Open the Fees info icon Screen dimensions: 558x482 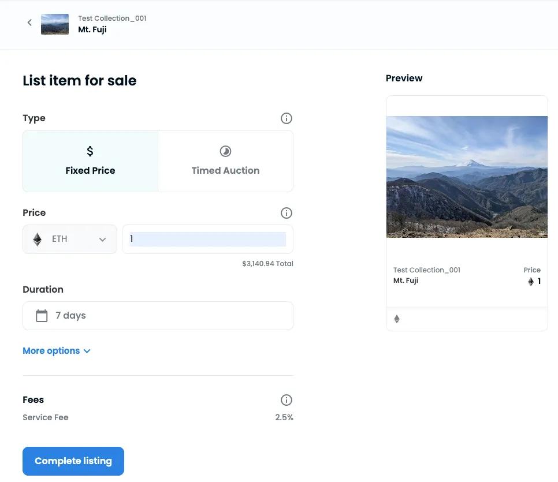[286, 400]
